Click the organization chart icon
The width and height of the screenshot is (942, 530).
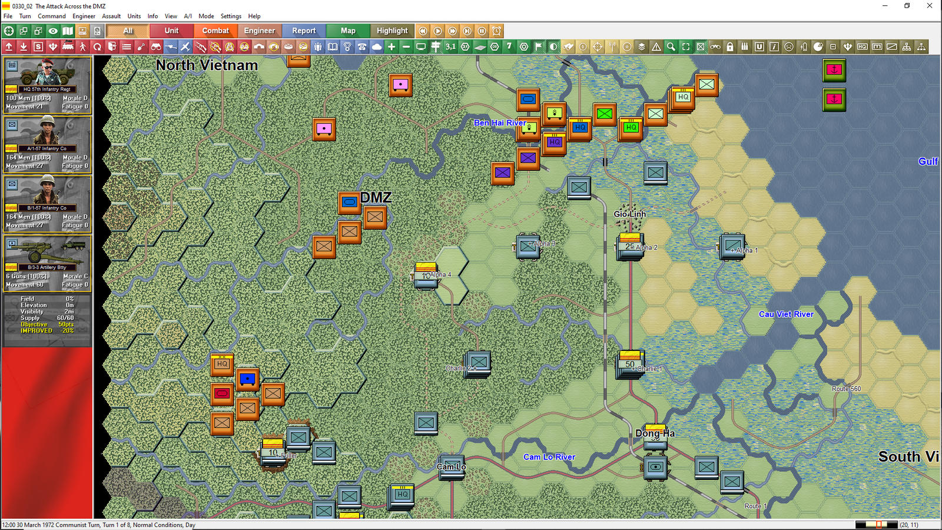click(907, 47)
